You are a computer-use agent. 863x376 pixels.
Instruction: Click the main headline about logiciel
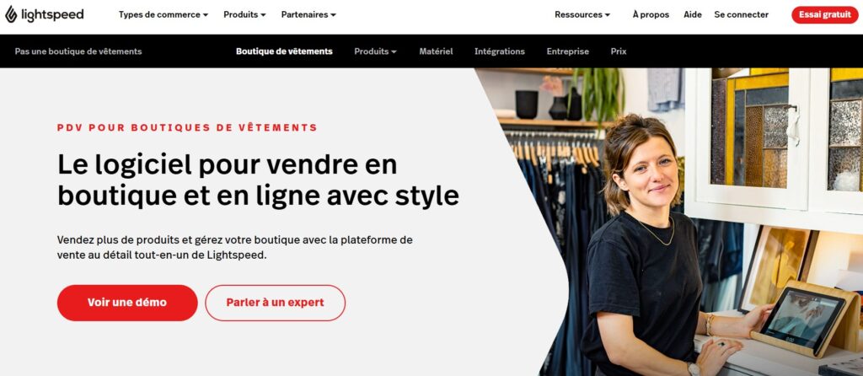tap(258, 180)
